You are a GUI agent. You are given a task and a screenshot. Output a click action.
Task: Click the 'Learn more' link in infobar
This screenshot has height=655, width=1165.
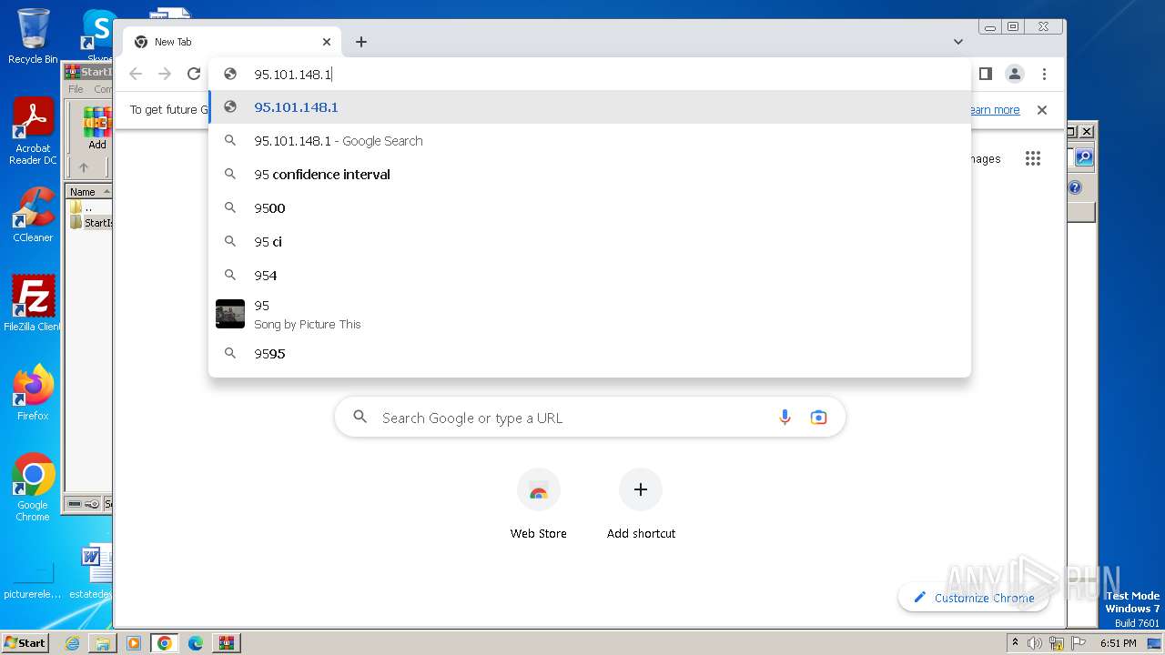(993, 110)
